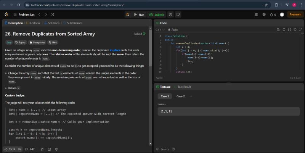305x153 pixels.
Task: Reset code to default with revert icon
Action: tap(295, 29)
